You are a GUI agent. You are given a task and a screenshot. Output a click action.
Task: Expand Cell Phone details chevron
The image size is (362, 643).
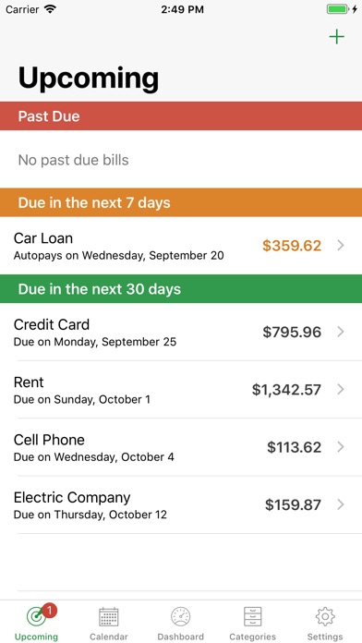point(340,447)
